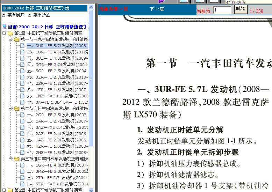Click the tree panel scrollbar down arrow

click(91, 190)
